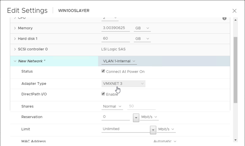The width and height of the screenshot is (245, 146).
Task: Toggle Connect At Power On checkbox
Action: (x=103, y=71)
